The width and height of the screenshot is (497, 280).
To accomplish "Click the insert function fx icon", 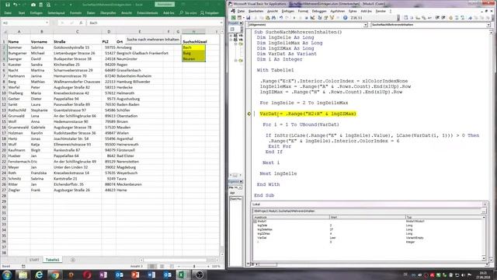I will [x=81, y=23].
